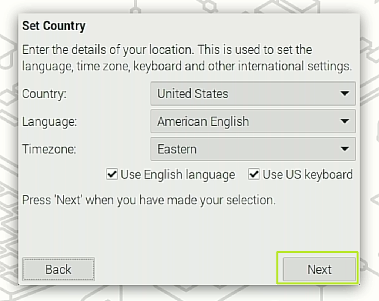Image resolution: width=379 pixels, height=301 pixels.
Task: Untick the Use US keyboard checkbox
Action: (254, 174)
